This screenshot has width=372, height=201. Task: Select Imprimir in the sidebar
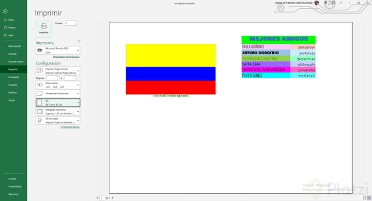[x=13, y=70]
